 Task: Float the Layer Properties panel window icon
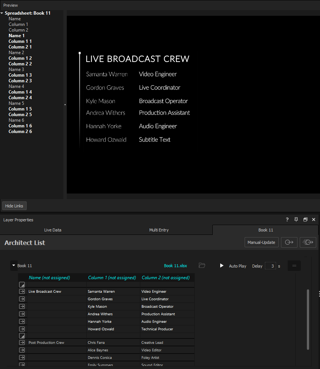(305, 219)
